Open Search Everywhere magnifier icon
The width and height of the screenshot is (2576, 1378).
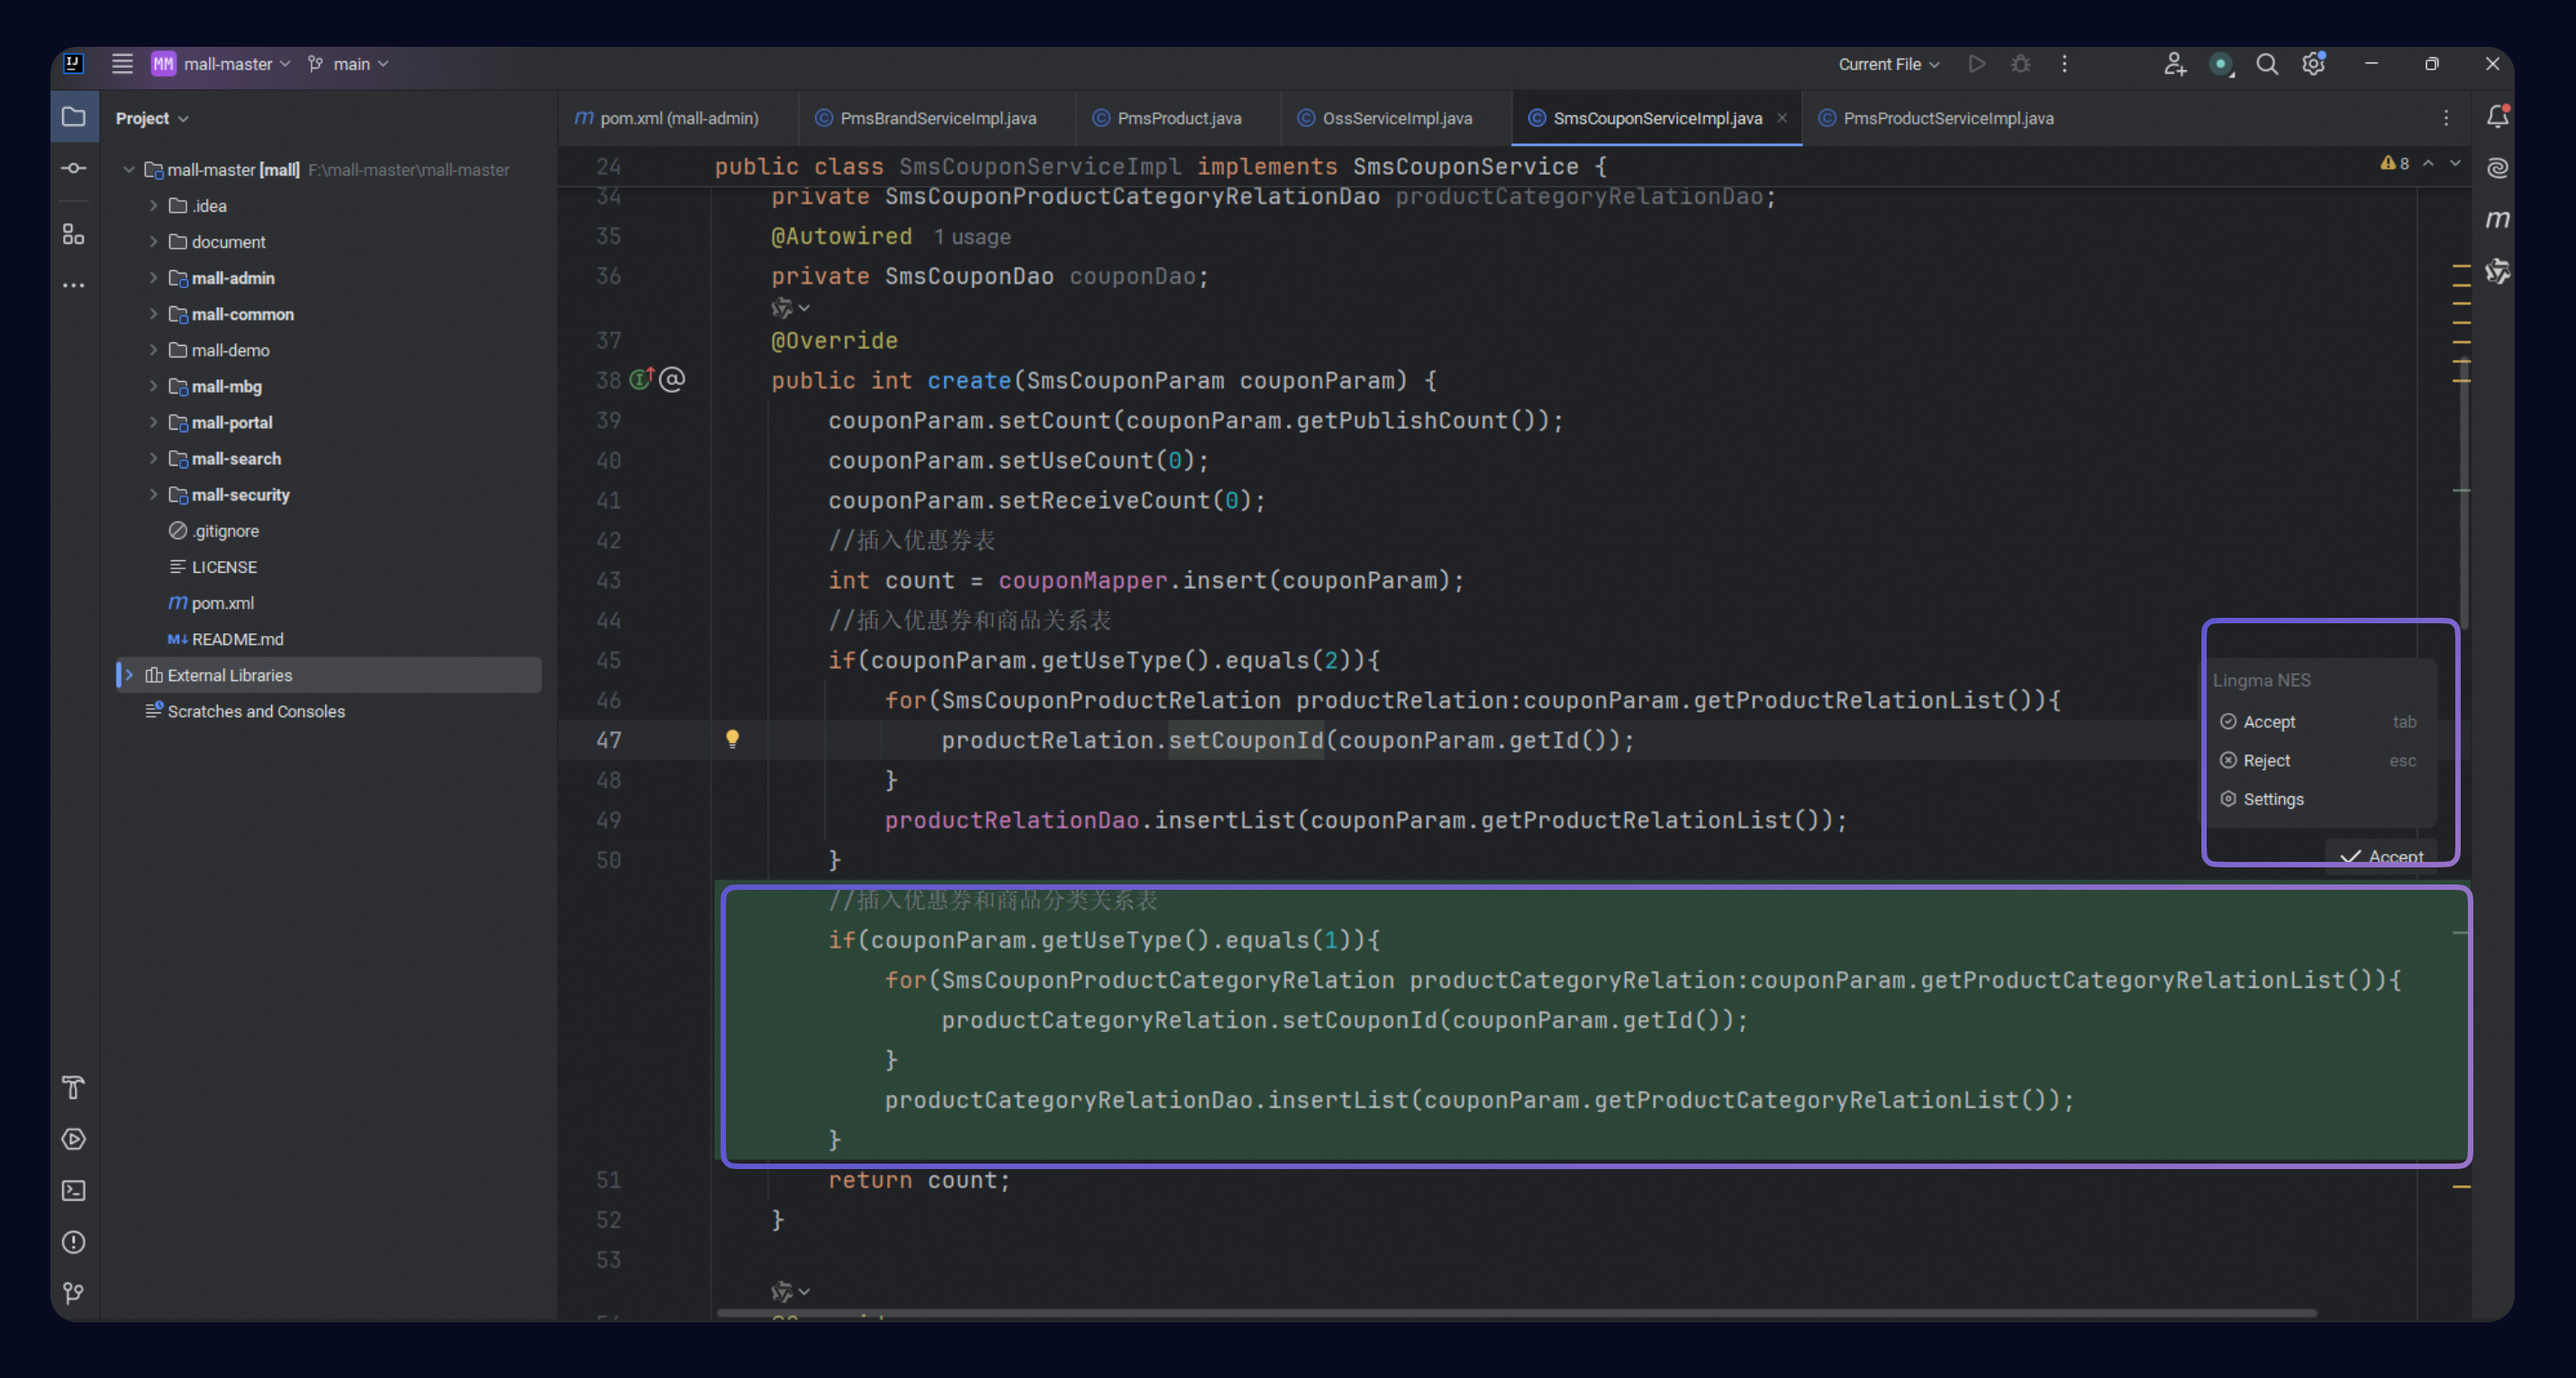[x=2267, y=64]
